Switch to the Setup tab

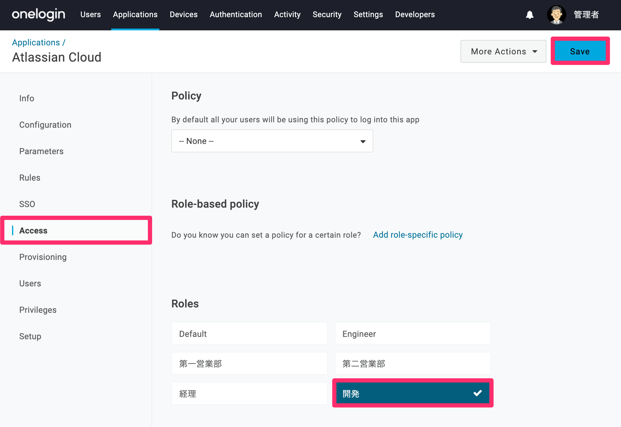[x=30, y=336]
